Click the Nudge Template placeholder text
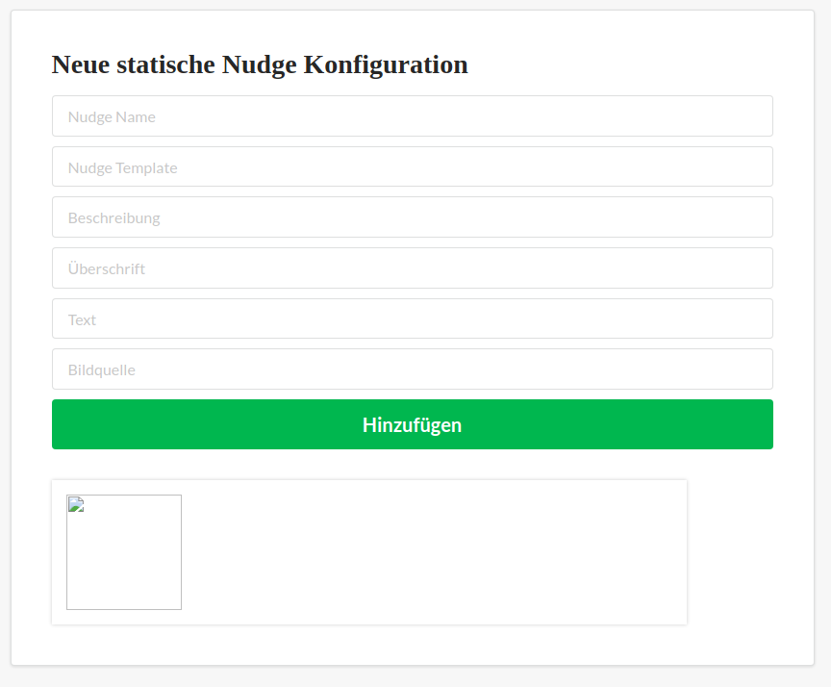The image size is (831, 687). [x=122, y=166]
